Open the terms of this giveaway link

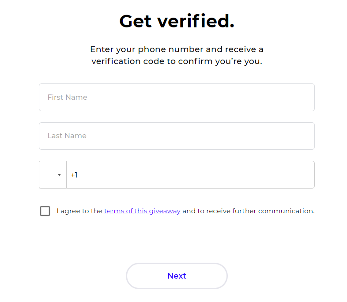coord(142,211)
